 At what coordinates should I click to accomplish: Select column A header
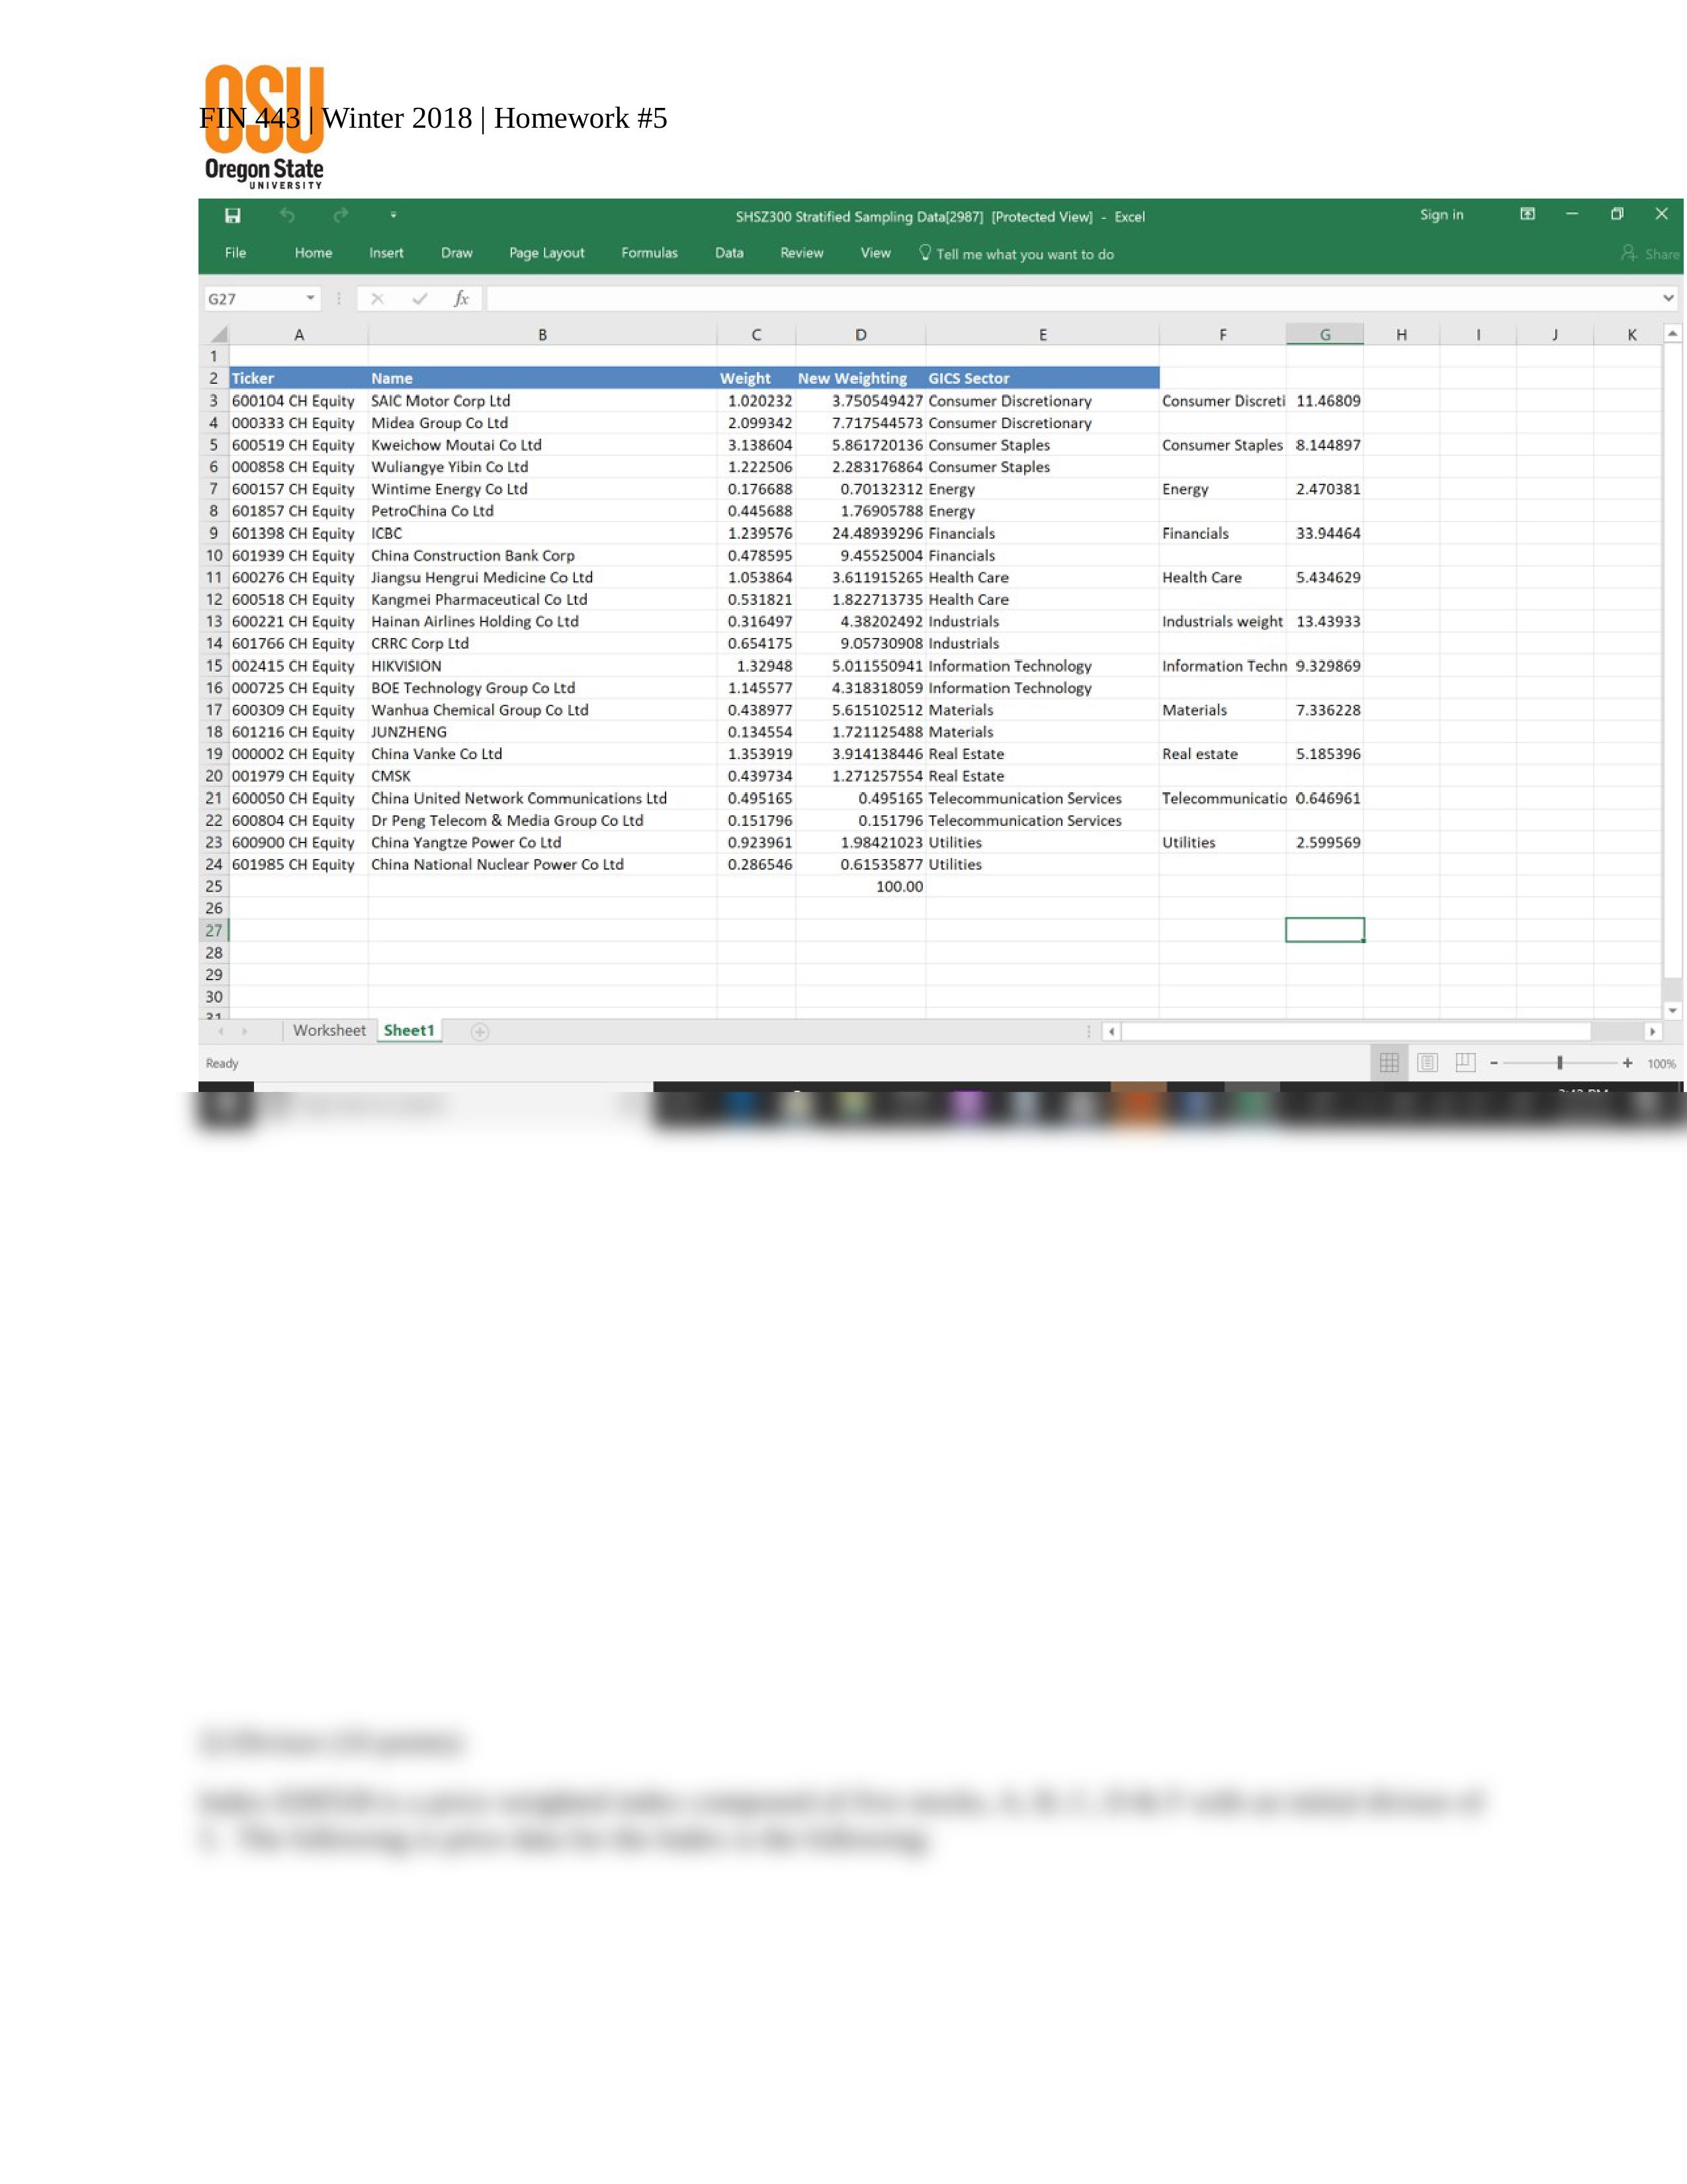(299, 335)
